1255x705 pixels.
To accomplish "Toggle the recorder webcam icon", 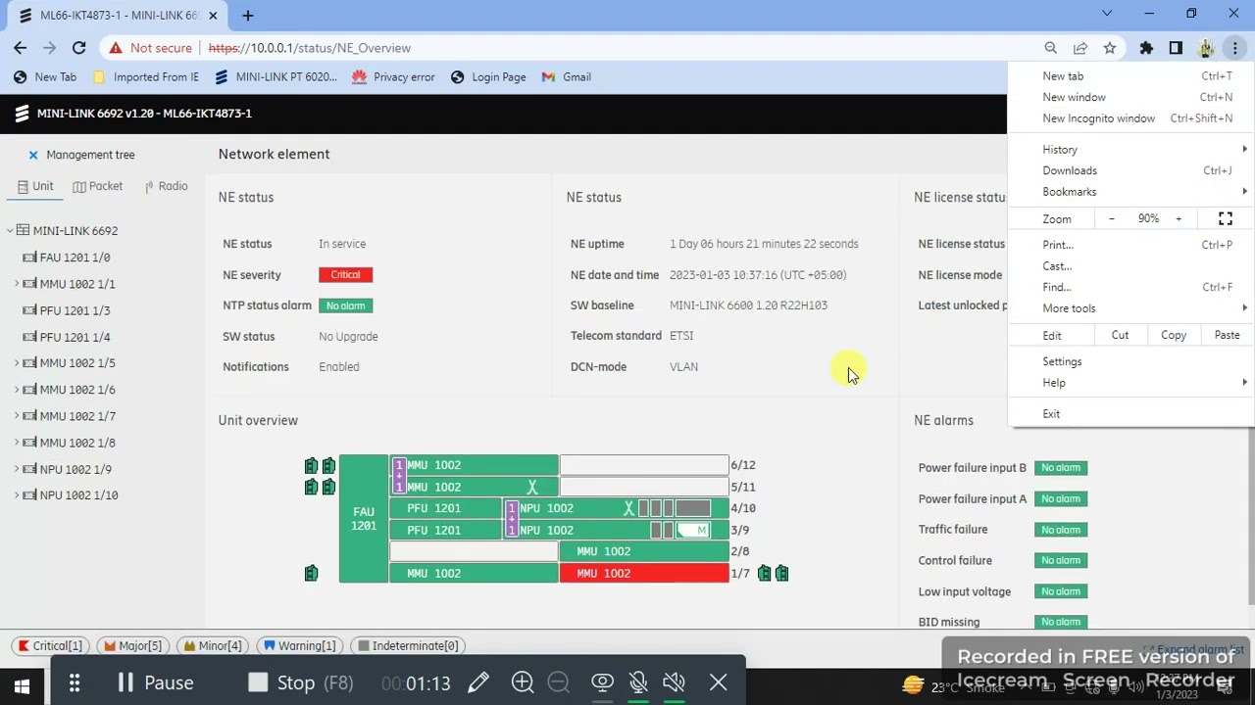I will 602,682.
